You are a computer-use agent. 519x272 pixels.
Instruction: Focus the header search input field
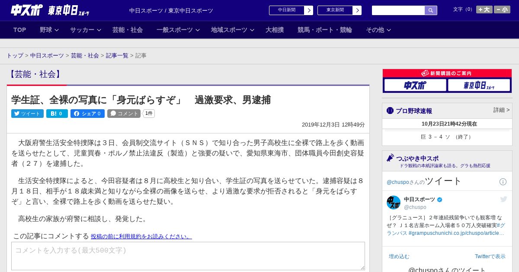[x=398, y=10]
